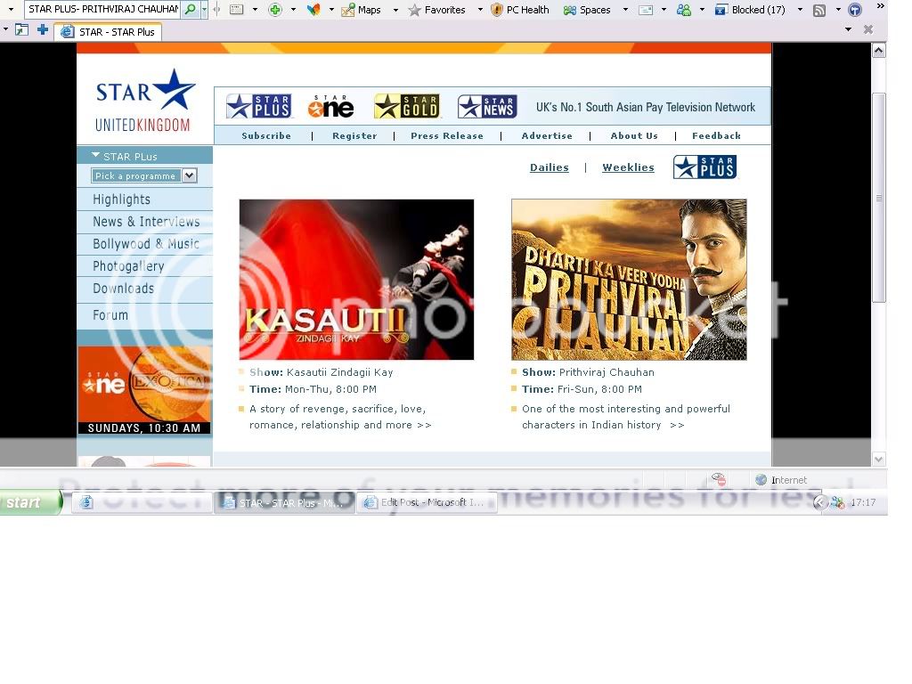Open the STAR One channel logo
912x684 pixels.
[x=331, y=107]
